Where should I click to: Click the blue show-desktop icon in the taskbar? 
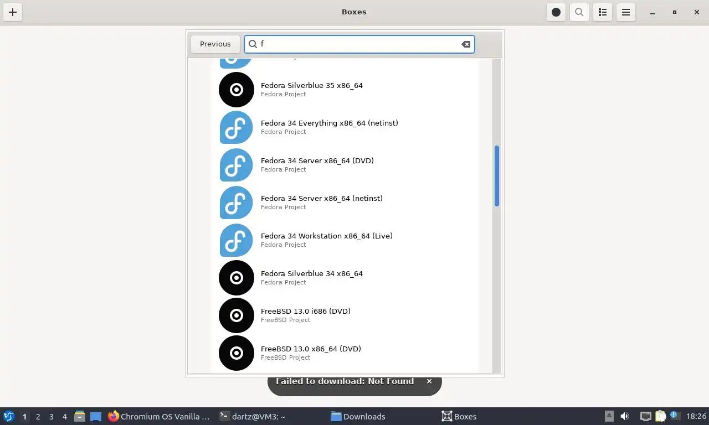click(x=96, y=417)
